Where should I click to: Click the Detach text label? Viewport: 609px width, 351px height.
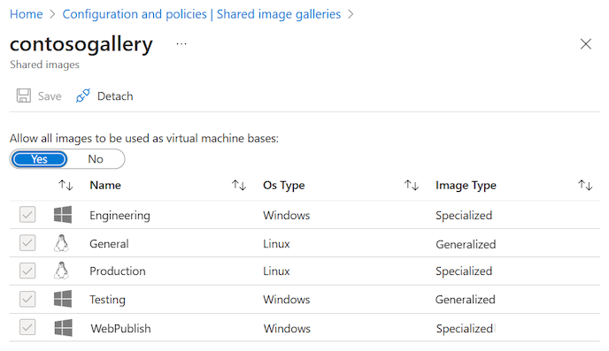click(x=115, y=96)
